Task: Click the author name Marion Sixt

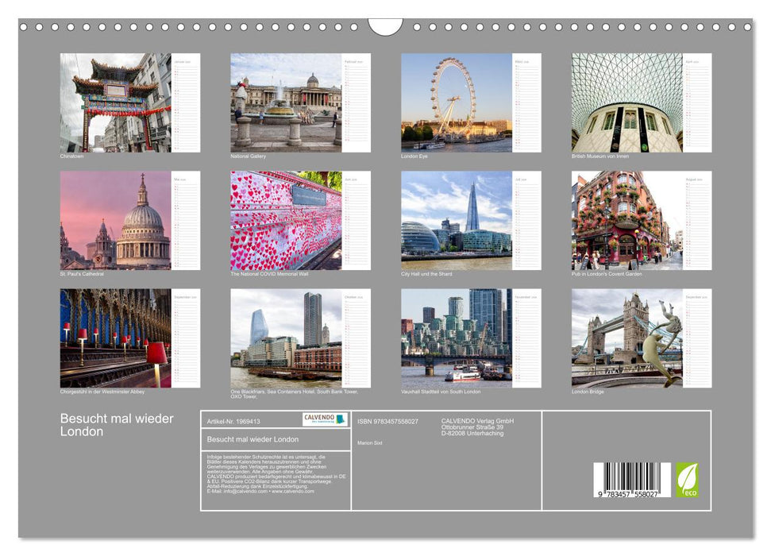Action: point(371,442)
